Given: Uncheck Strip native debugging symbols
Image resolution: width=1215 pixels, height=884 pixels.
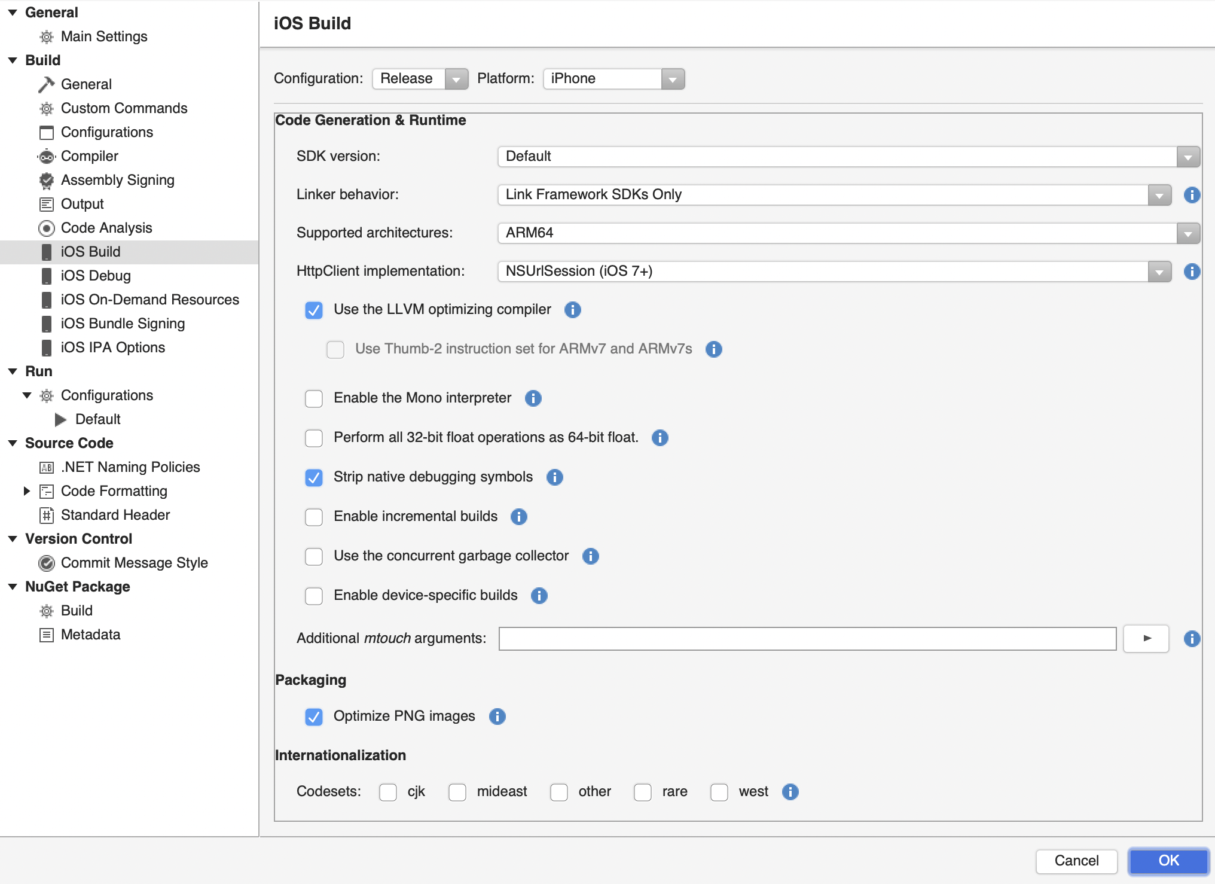Looking at the screenshot, I should (314, 477).
